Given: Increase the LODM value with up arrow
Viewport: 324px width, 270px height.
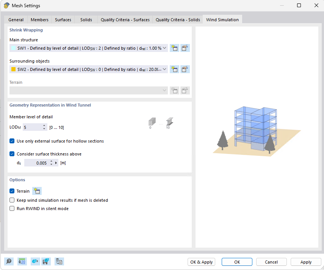Looking at the screenshot, I should point(44,126).
